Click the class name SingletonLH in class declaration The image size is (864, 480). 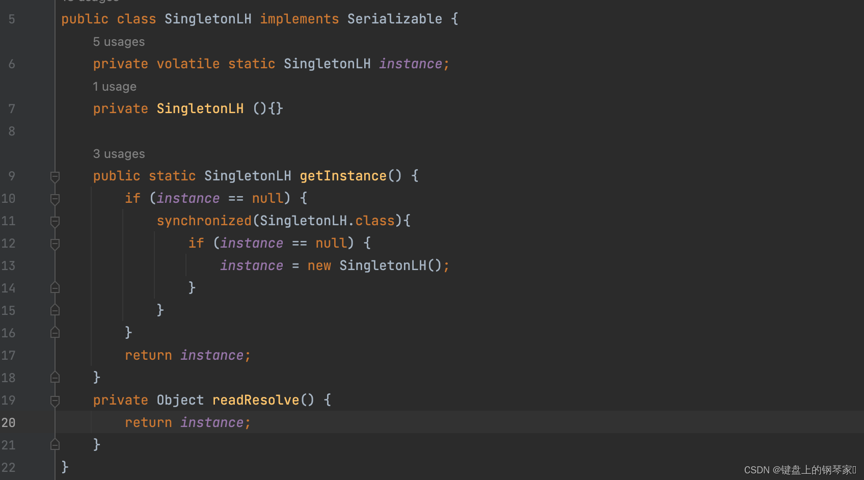coord(208,19)
